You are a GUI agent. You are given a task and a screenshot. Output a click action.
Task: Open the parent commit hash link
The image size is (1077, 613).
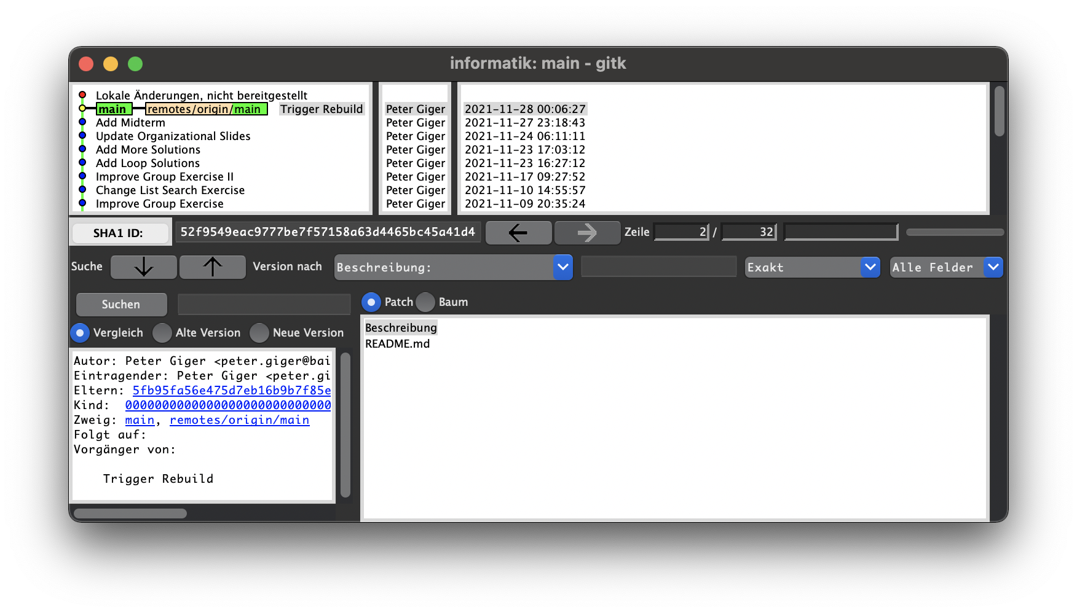tap(232, 391)
